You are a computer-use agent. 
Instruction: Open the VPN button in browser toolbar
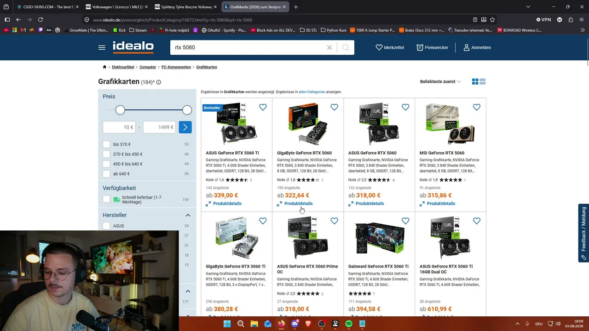coord(543,20)
